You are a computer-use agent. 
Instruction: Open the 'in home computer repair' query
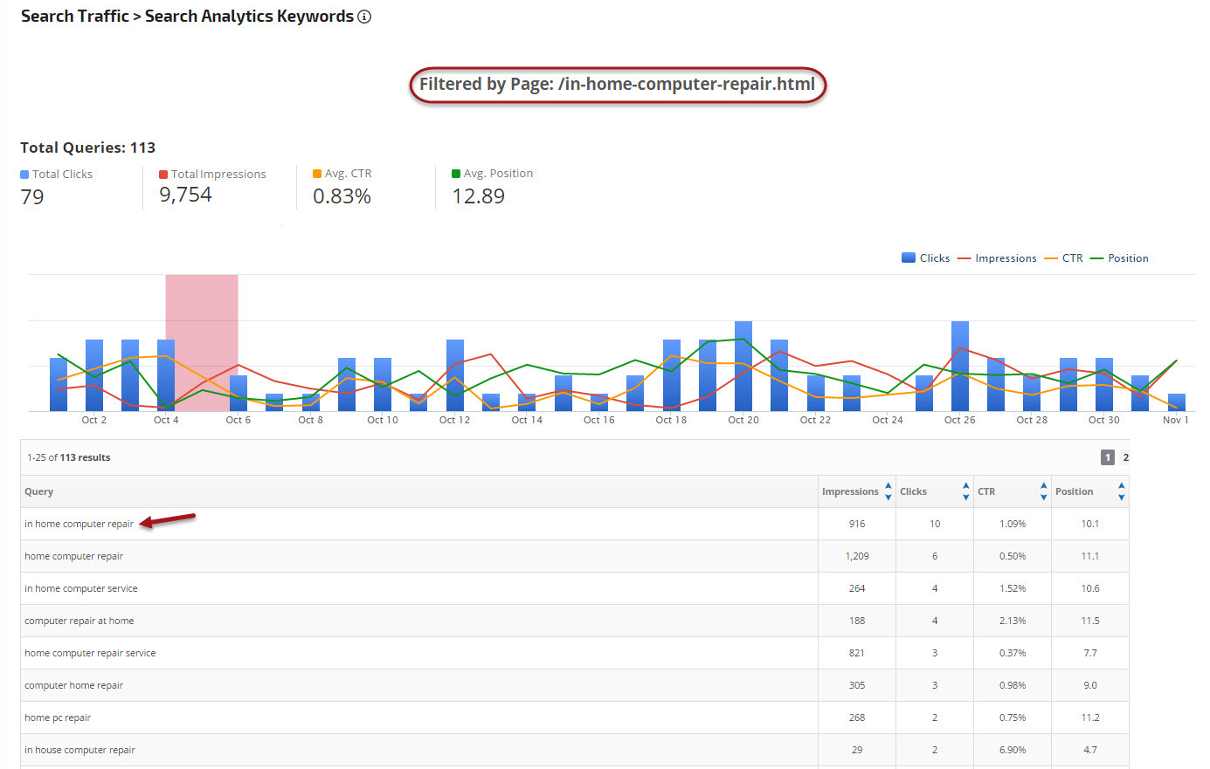pyautogui.click(x=80, y=524)
